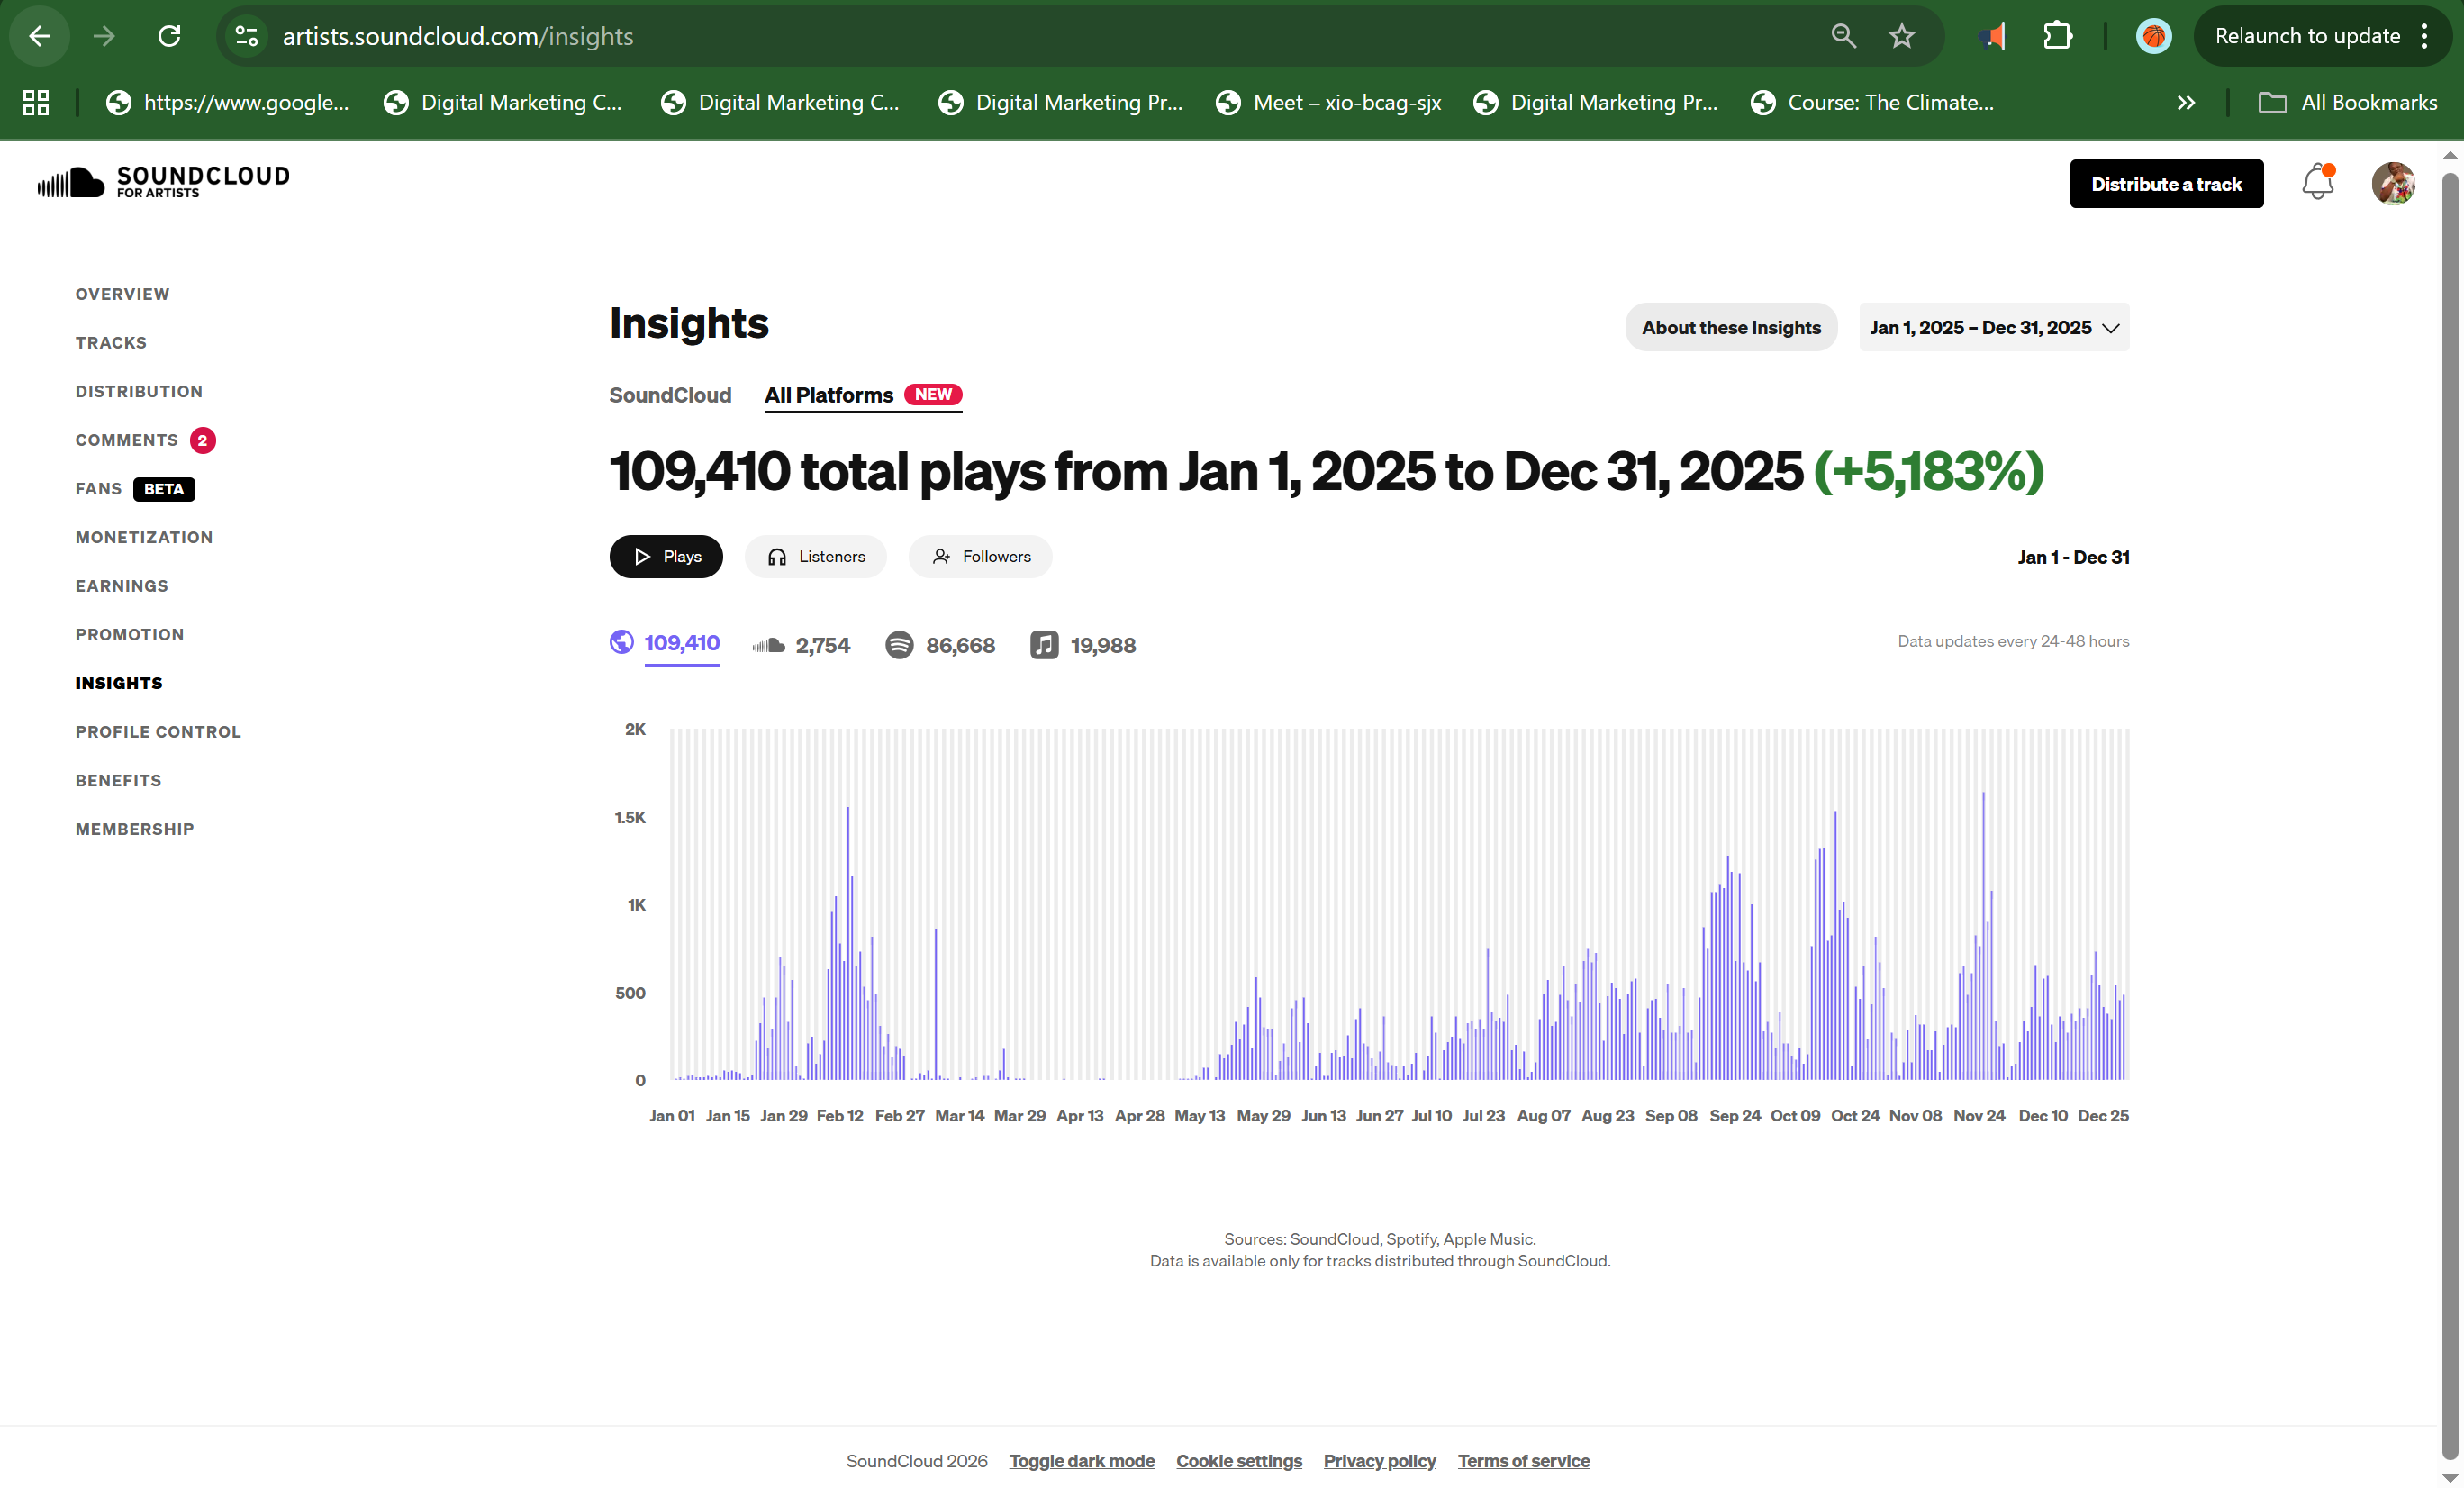Switch to the SoundCloud tab

(670, 395)
